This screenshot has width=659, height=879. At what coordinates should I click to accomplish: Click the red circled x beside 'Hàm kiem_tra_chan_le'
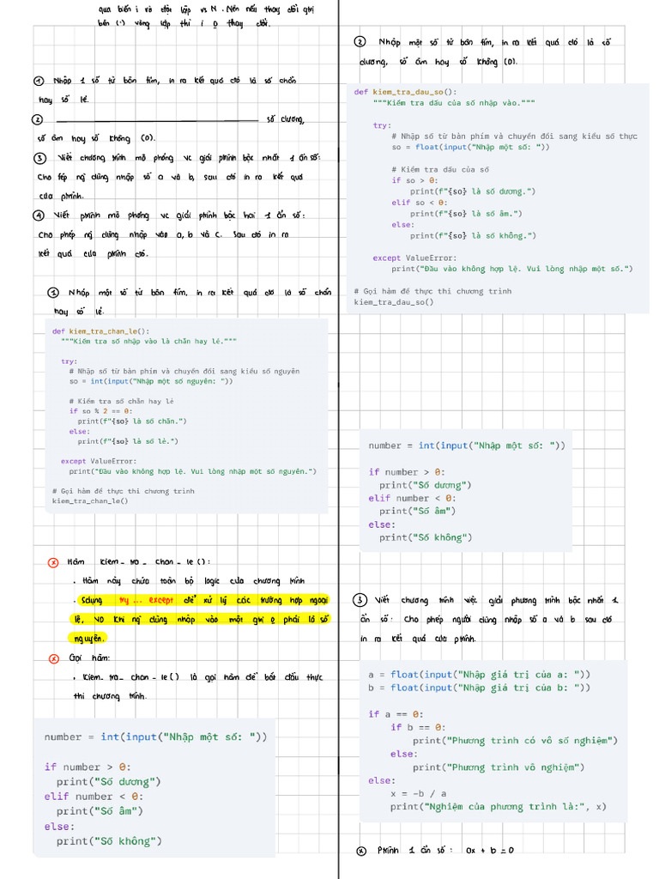pos(53,562)
